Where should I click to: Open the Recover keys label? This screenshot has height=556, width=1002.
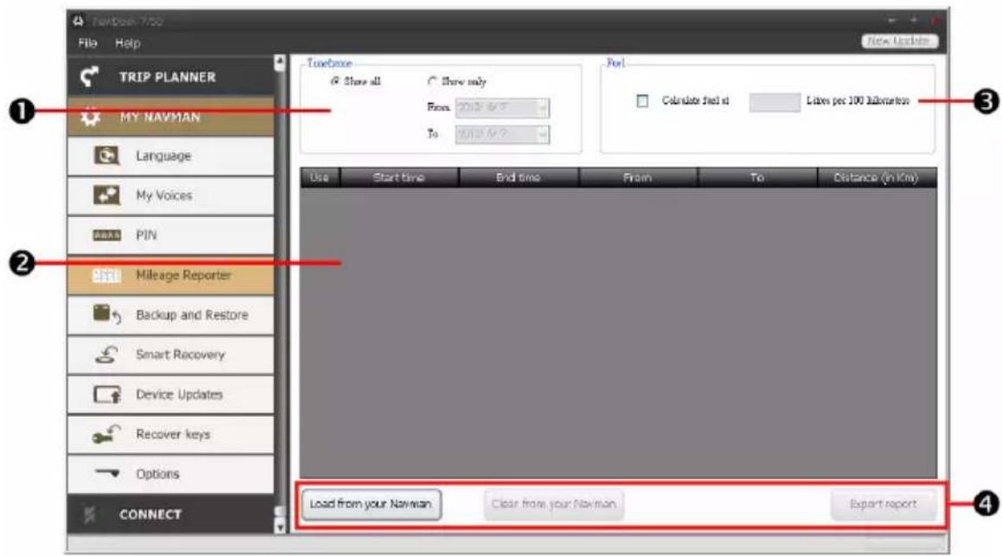[173, 435]
